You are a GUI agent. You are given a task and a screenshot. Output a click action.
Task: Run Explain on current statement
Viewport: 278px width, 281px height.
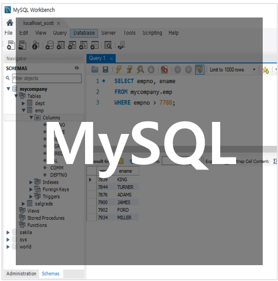(140, 69)
